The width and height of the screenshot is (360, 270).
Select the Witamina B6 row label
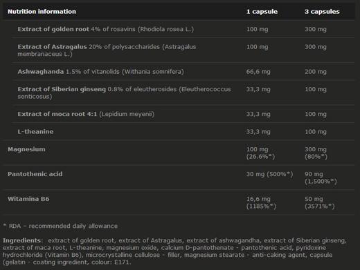tap(28, 199)
